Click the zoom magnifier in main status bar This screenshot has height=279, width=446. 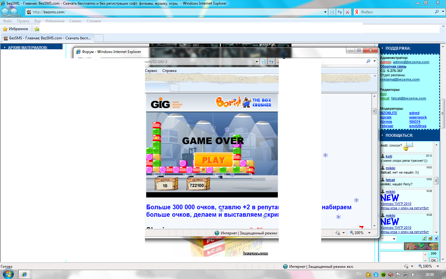click(x=420, y=266)
